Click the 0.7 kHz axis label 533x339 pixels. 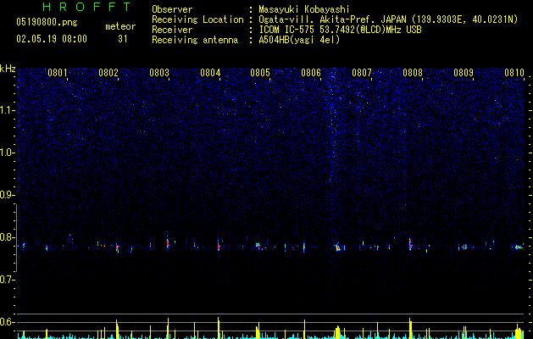click(8, 280)
